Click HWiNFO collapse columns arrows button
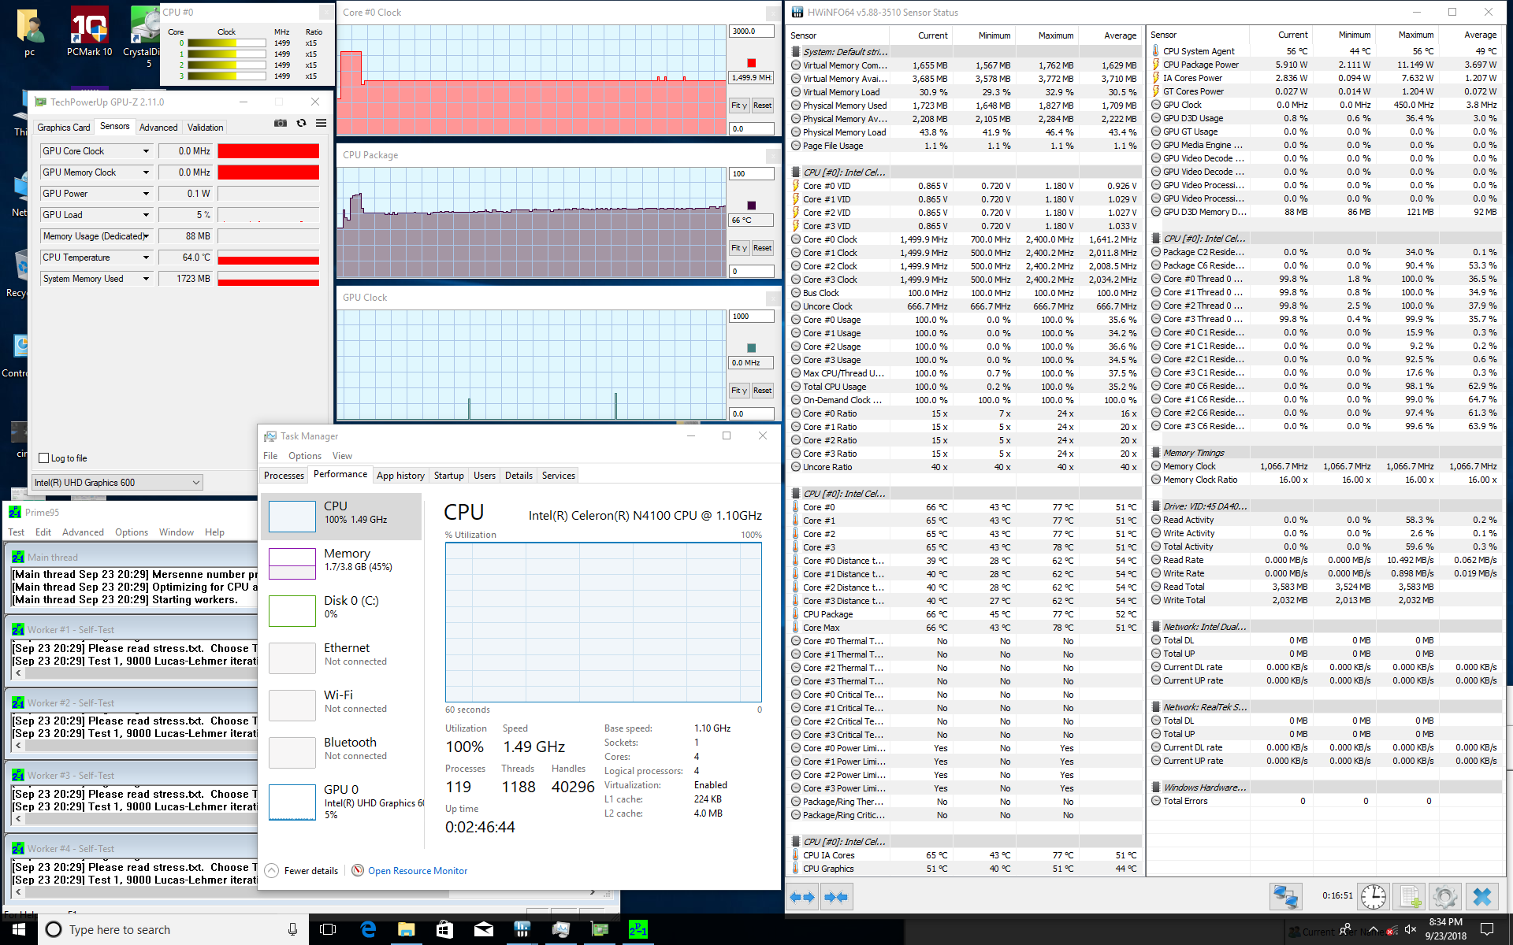Screen dimensions: 1513x945 click(836, 897)
